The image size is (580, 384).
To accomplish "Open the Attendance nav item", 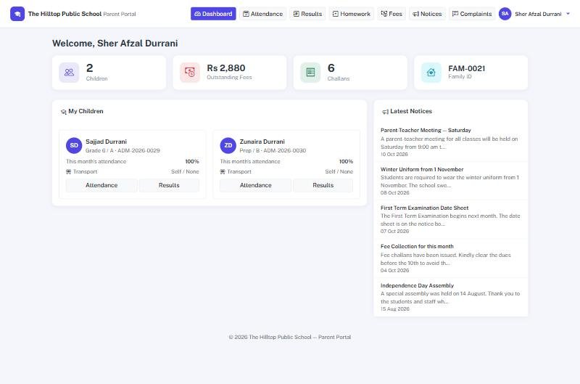I will tap(262, 14).
